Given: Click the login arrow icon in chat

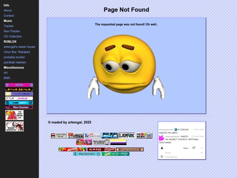Looking at the screenshot, I should click(201, 153).
